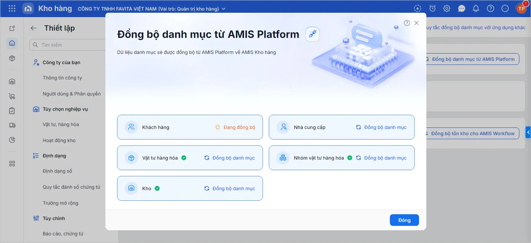Screen dimensions: 531x243
Task: Click green check beside Kho
Action: pyautogui.click(x=157, y=188)
